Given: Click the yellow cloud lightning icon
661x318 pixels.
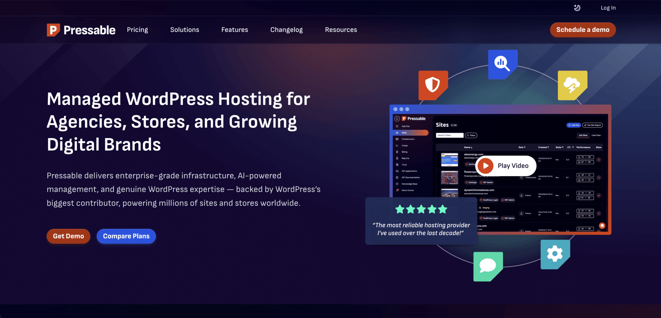Looking at the screenshot, I should 573,85.
